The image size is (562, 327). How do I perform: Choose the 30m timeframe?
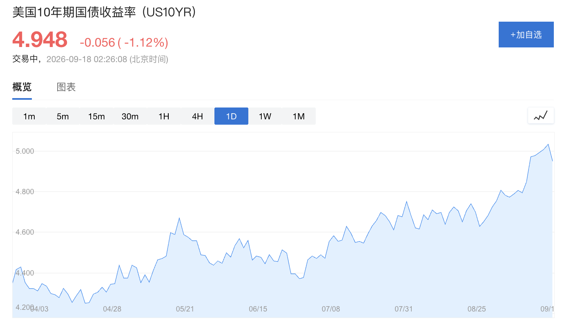(130, 116)
